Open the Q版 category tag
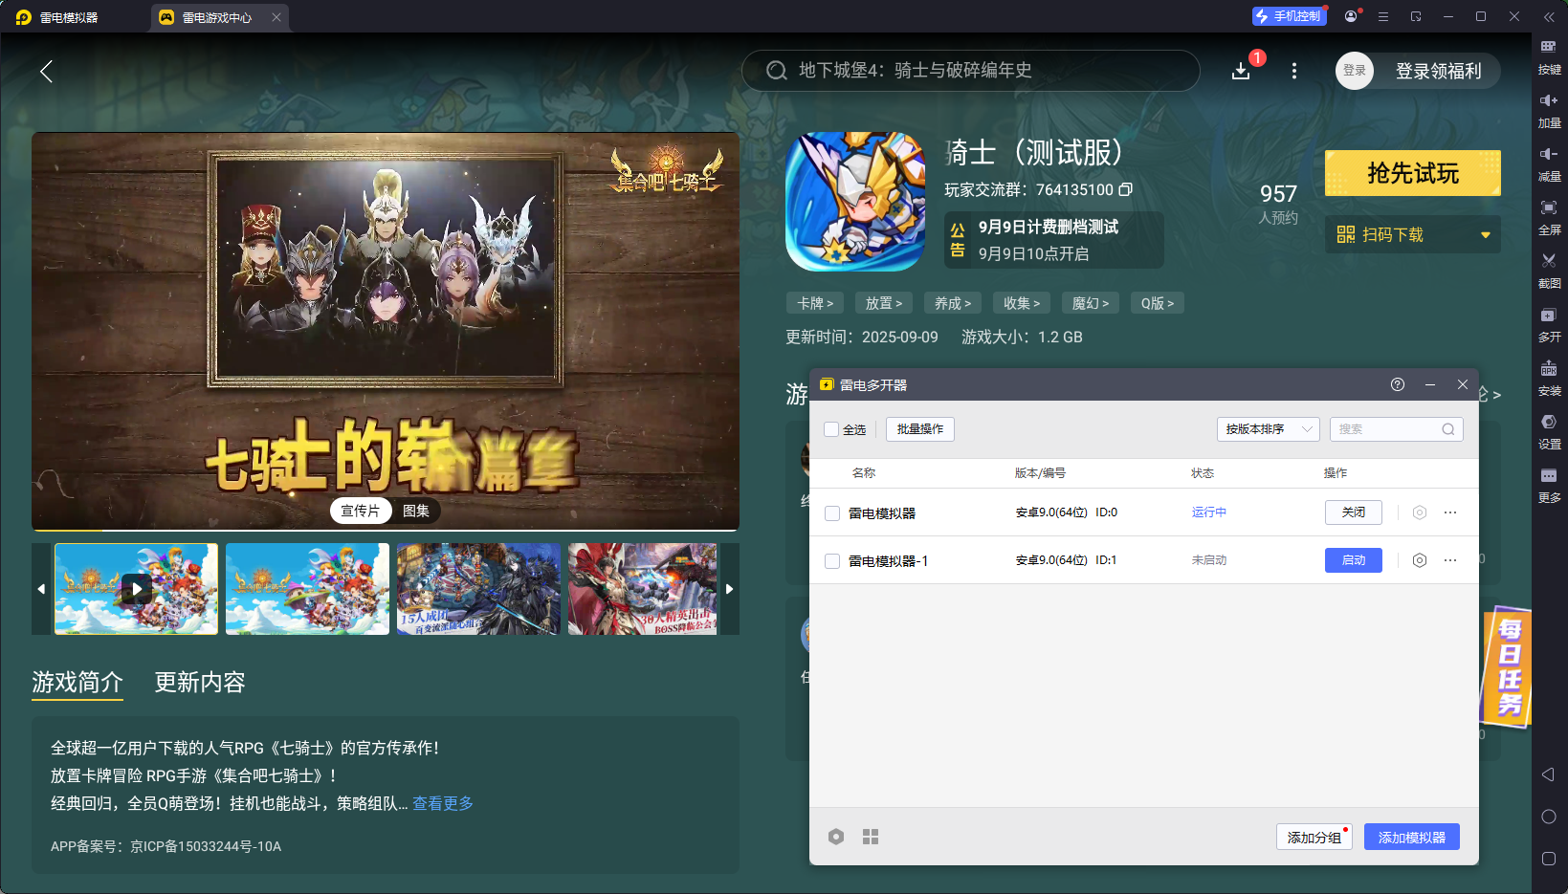The height and width of the screenshot is (894, 1568). (1158, 303)
